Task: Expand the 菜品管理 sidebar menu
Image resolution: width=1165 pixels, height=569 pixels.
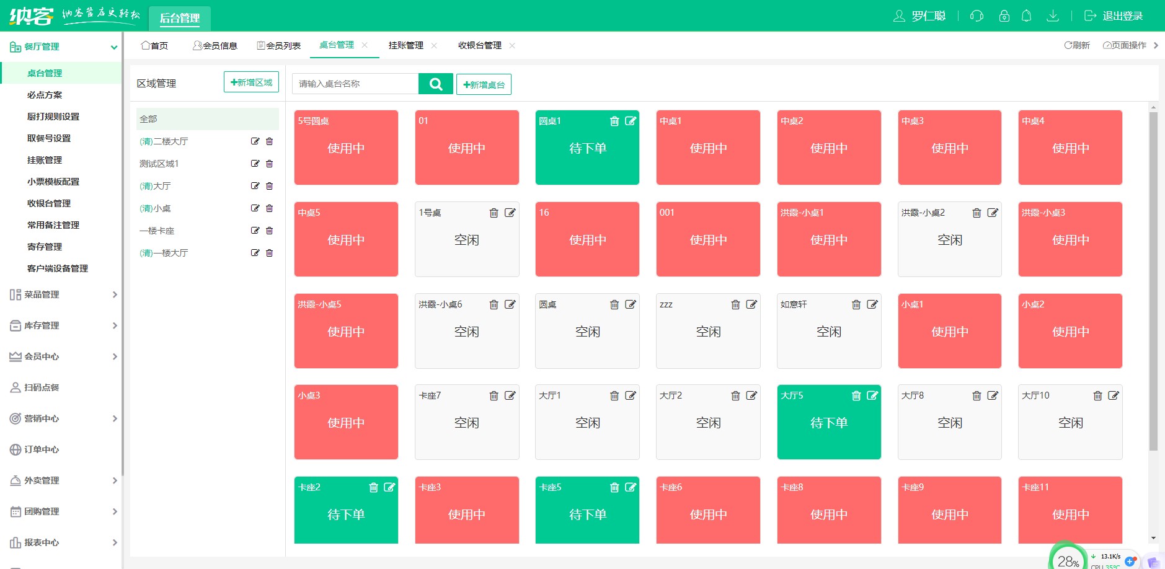Action: pos(62,294)
